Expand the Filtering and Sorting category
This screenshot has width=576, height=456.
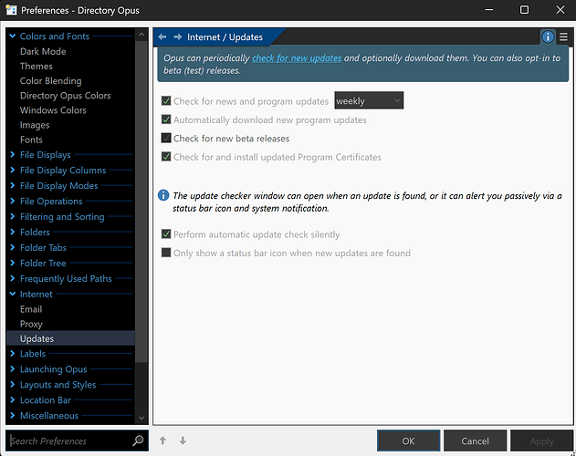click(x=13, y=216)
